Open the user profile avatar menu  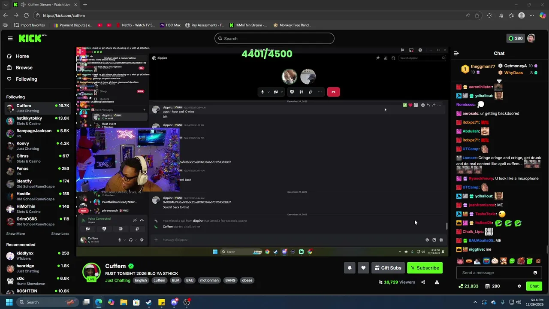coord(531,38)
